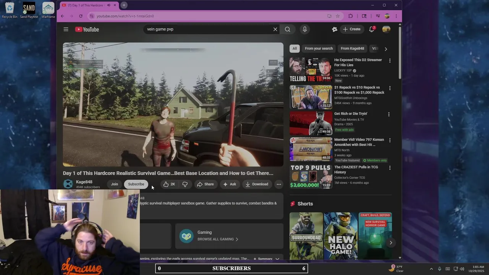Viewport: 489px width, 275px height.
Task: Close the 'Day 1 of This Hardcore' tab
Action: (x=115, y=5)
